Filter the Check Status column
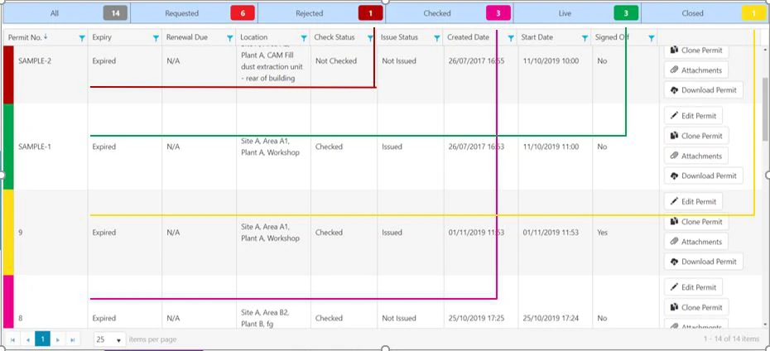Image resolution: width=770 pixels, height=351 pixels. pos(370,38)
